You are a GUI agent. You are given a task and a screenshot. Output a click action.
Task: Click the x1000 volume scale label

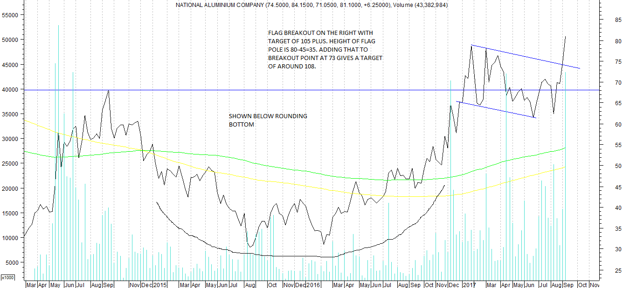coord(7,277)
